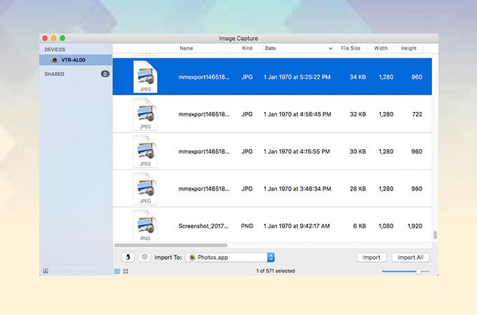Switch to list view
This screenshot has width=477, height=315.
117,271
